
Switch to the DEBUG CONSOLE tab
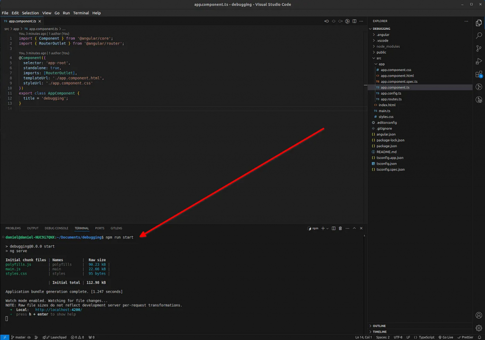56,228
